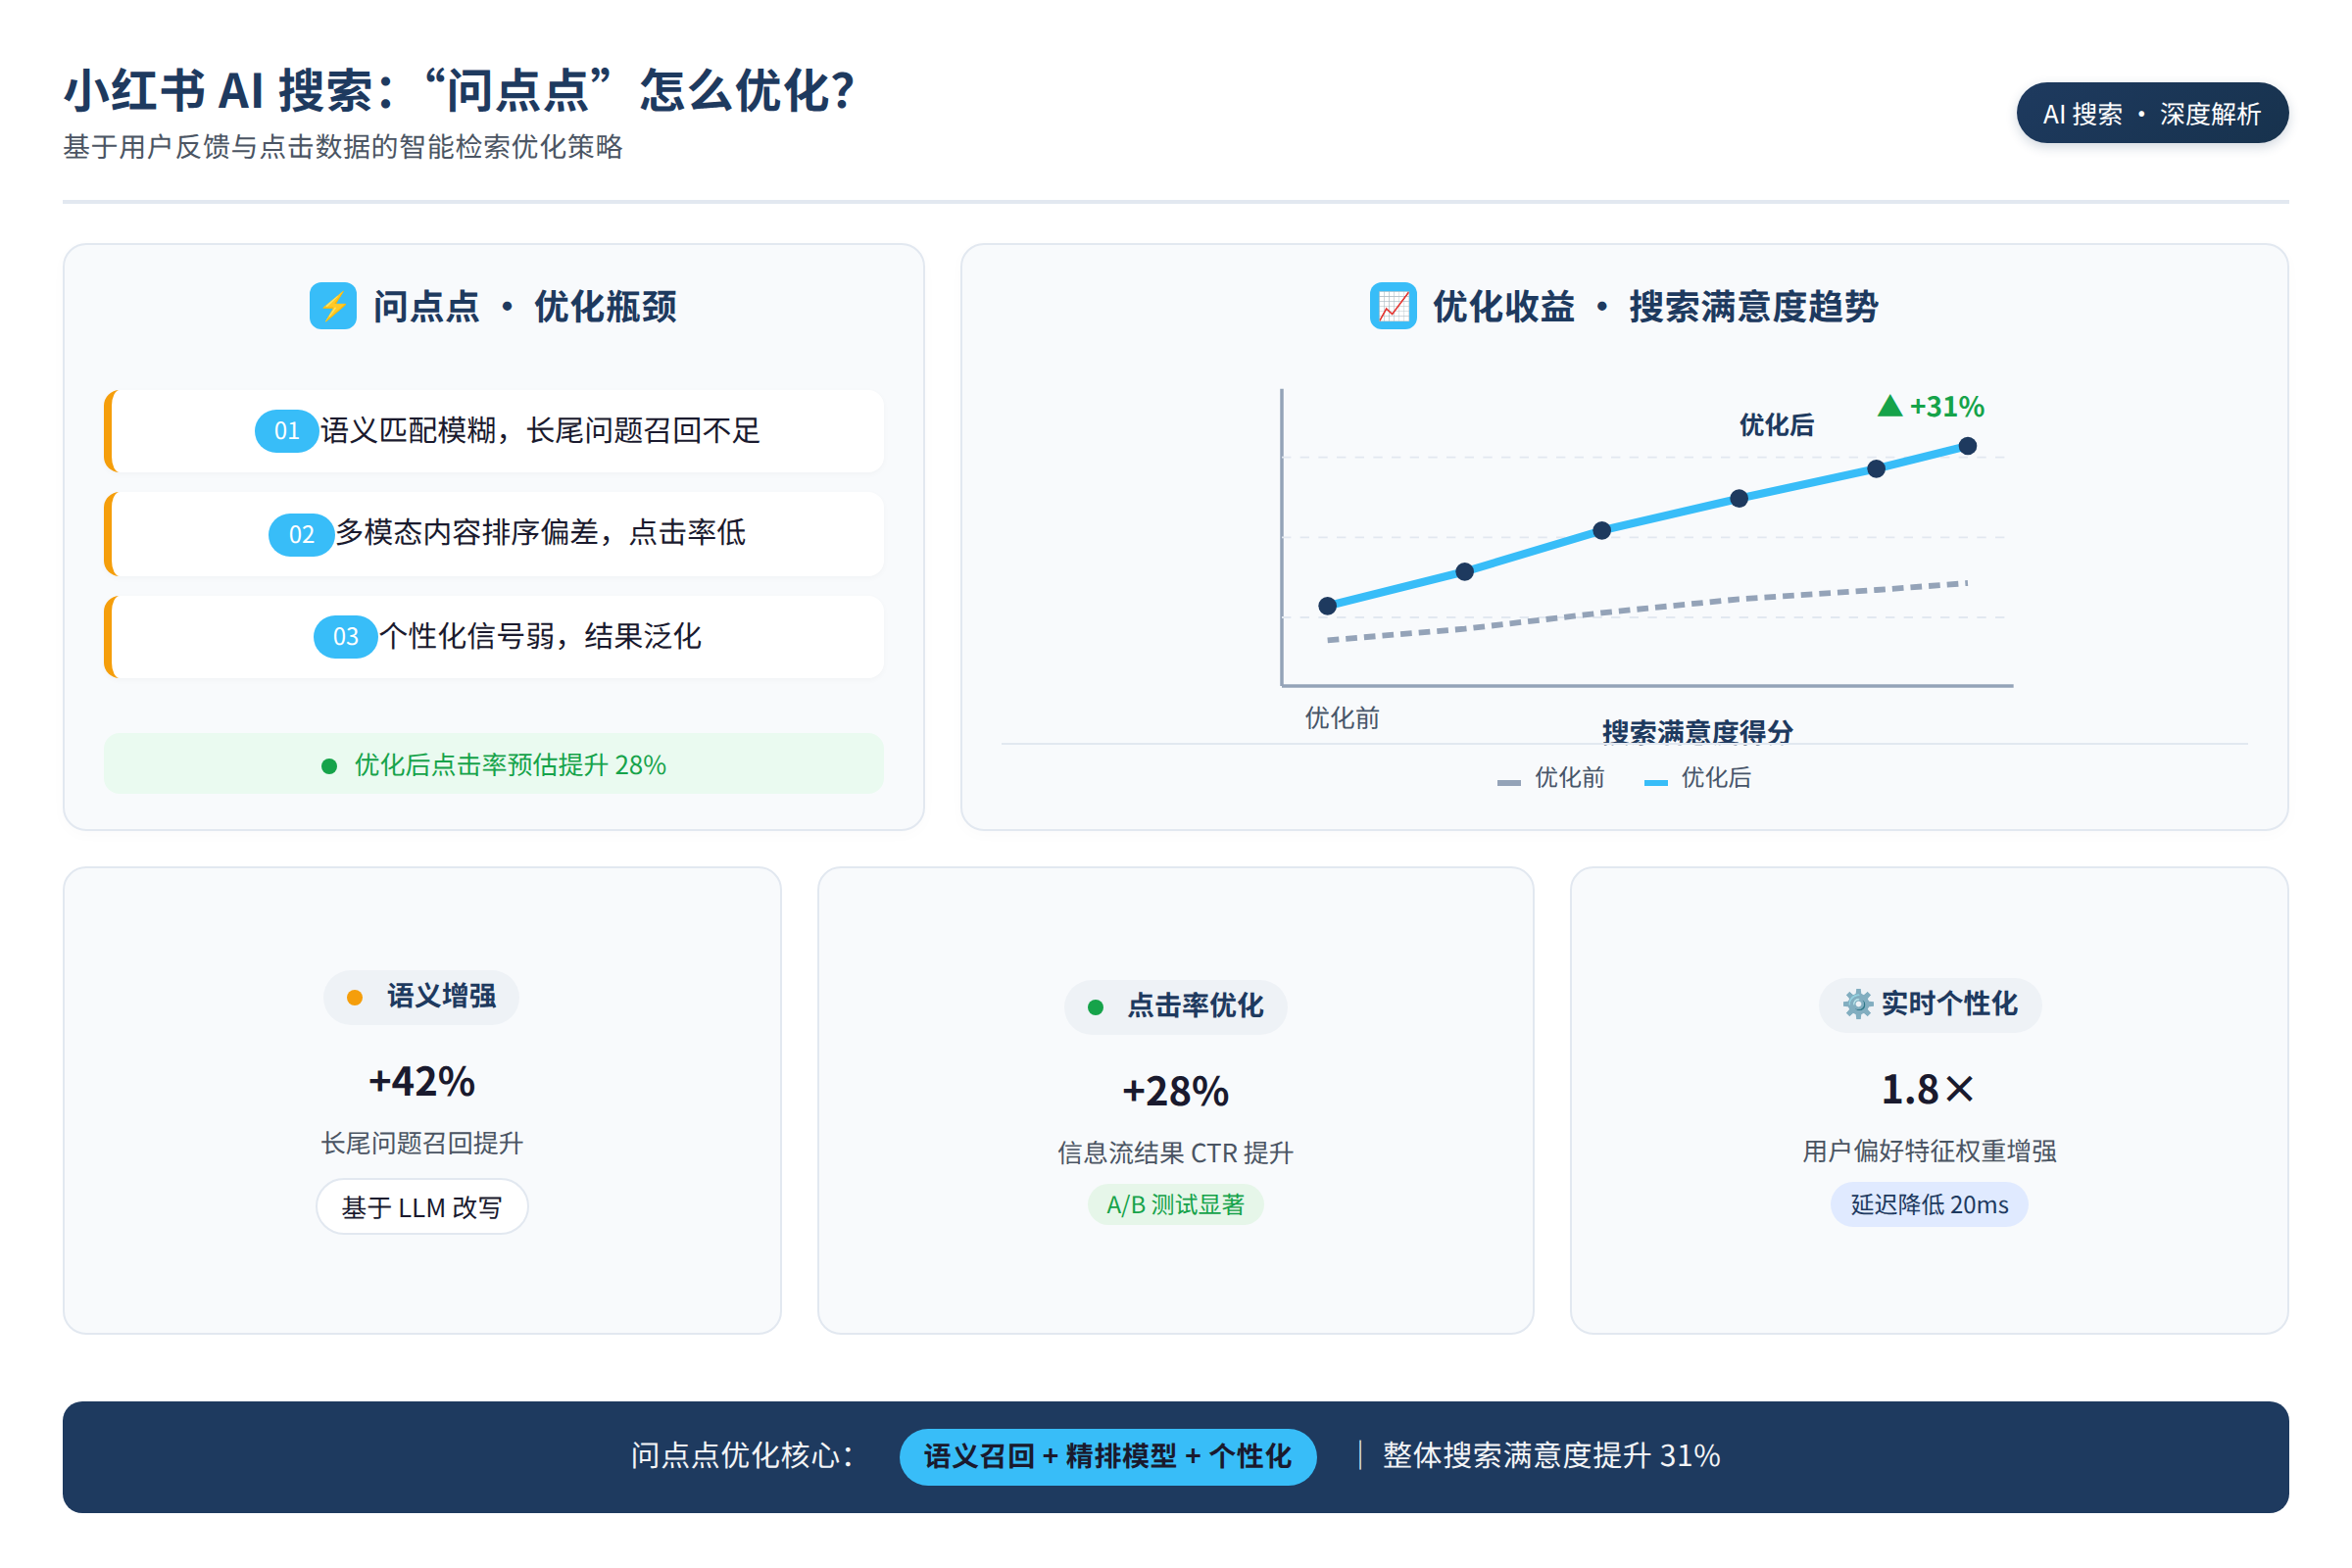2352x1568 pixels.
Task: Click the green dot before 优化后点击率预估提升
Action: pyautogui.click(x=329, y=766)
